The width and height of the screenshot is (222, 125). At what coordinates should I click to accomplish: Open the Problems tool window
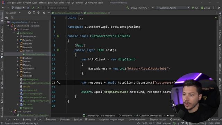click(x=51, y=119)
